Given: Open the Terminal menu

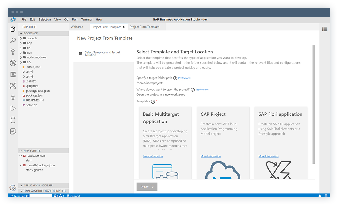Looking at the screenshot, I should (x=86, y=19).
